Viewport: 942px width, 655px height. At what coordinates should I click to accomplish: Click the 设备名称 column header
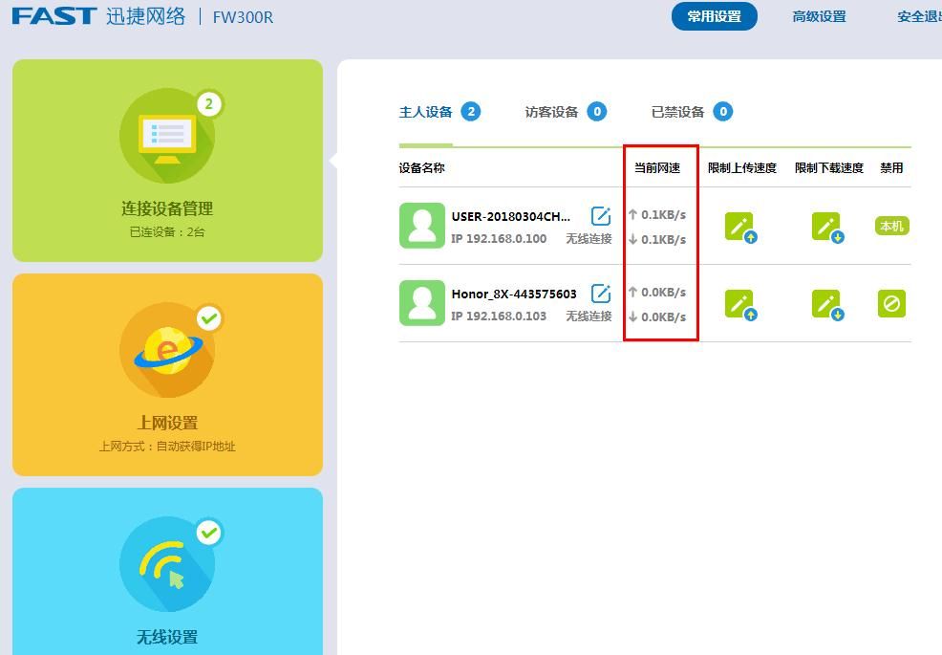[421, 167]
